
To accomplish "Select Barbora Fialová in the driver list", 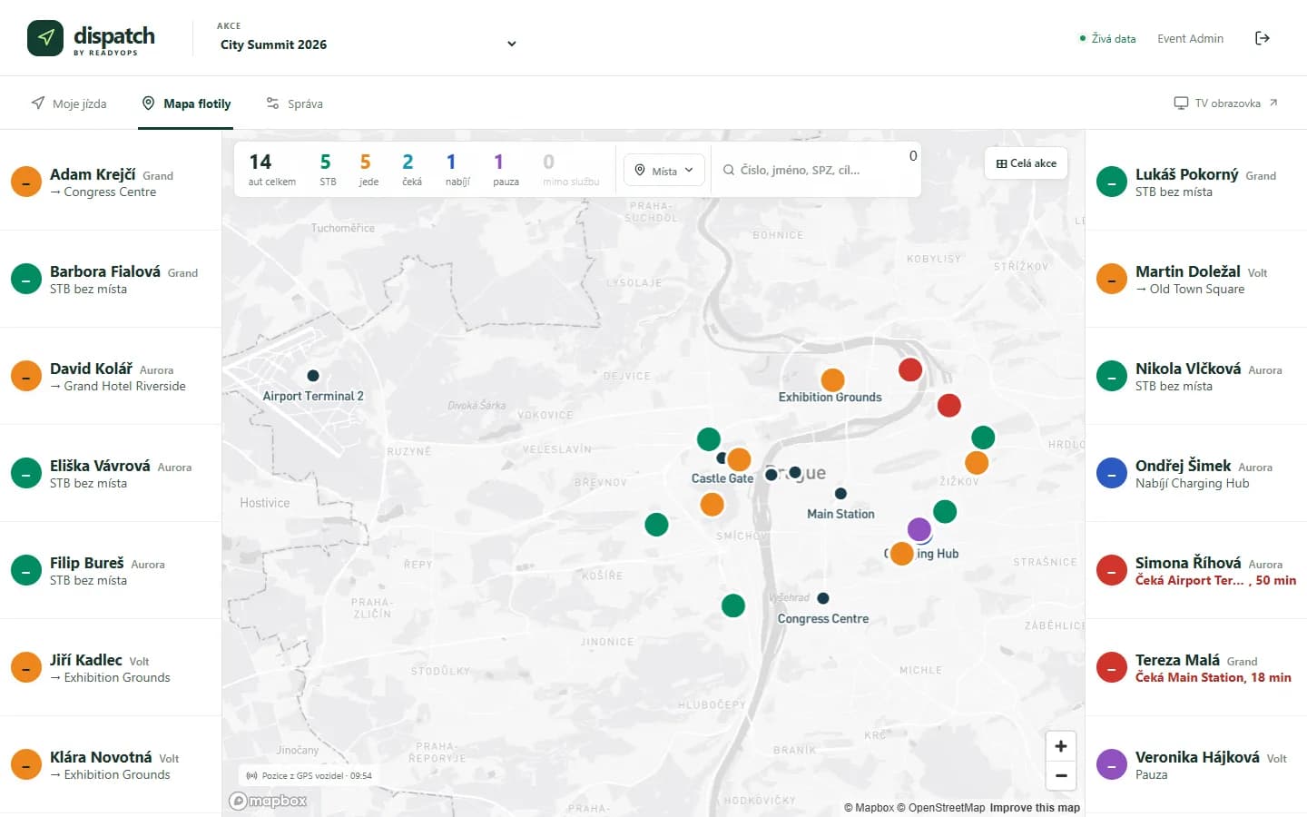I will point(111,279).
